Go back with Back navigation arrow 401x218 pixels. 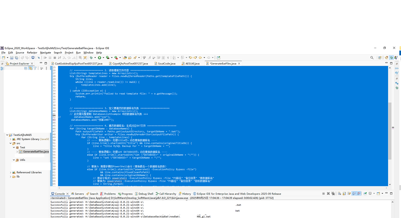tap(200, 58)
